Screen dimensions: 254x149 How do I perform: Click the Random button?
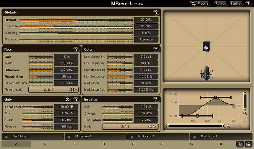(221, 4)
